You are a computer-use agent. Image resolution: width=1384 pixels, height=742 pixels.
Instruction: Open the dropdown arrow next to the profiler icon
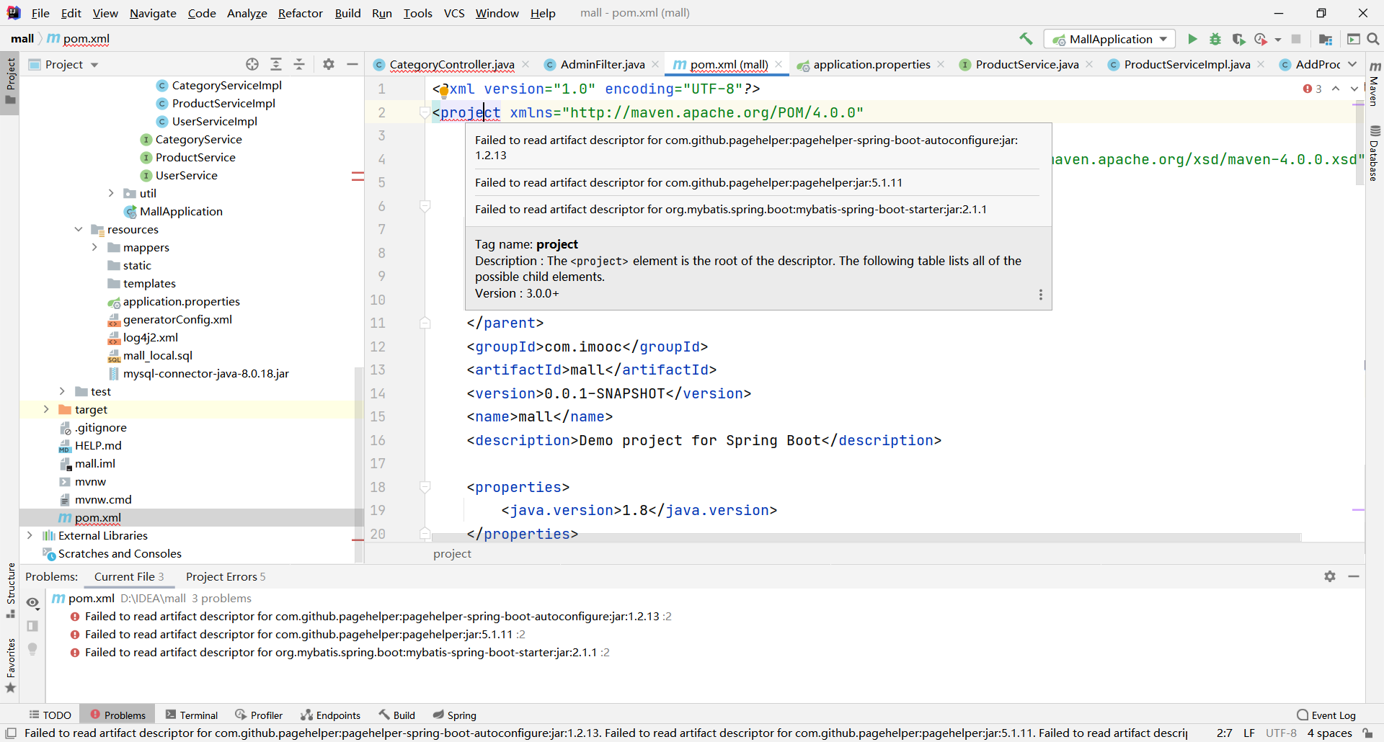pyautogui.click(x=1278, y=40)
